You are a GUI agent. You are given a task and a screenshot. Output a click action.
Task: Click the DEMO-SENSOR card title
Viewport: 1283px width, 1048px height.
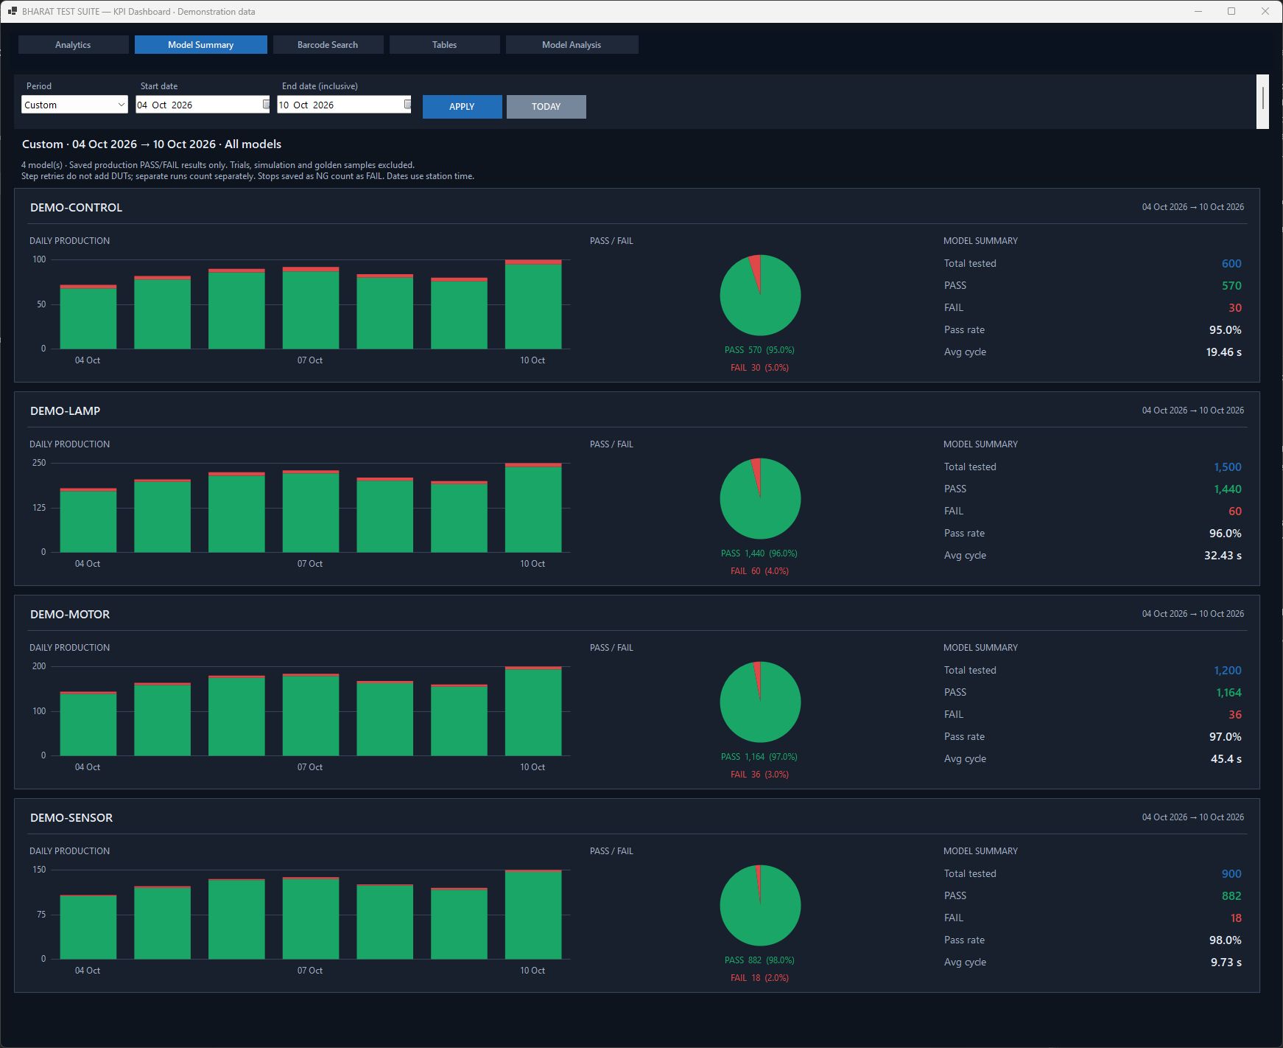point(71,818)
